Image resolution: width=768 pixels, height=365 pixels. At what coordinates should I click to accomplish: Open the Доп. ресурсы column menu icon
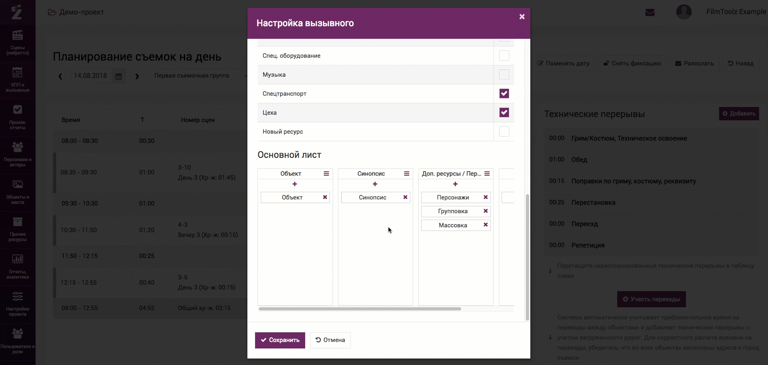[487, 174]
